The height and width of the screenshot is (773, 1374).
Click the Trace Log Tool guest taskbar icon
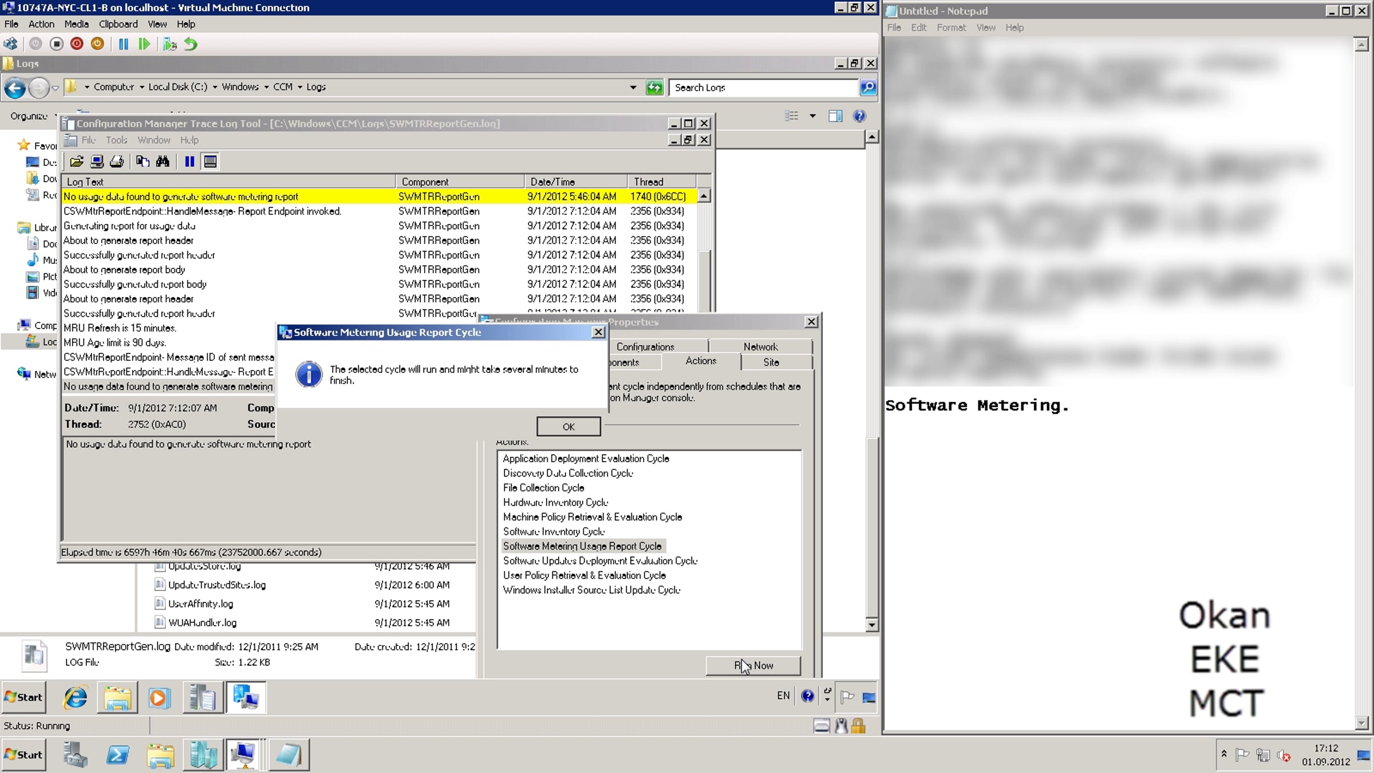203,697
